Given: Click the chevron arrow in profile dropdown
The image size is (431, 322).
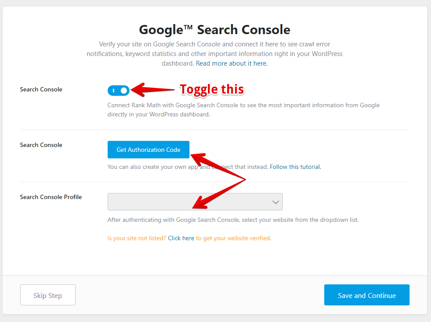Looking at the screenshot, I should (x=276, y=202).
